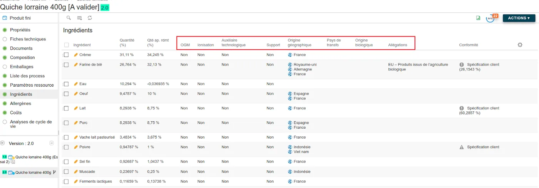Click the pencil icon beside Muscade

tap(76, 171)
